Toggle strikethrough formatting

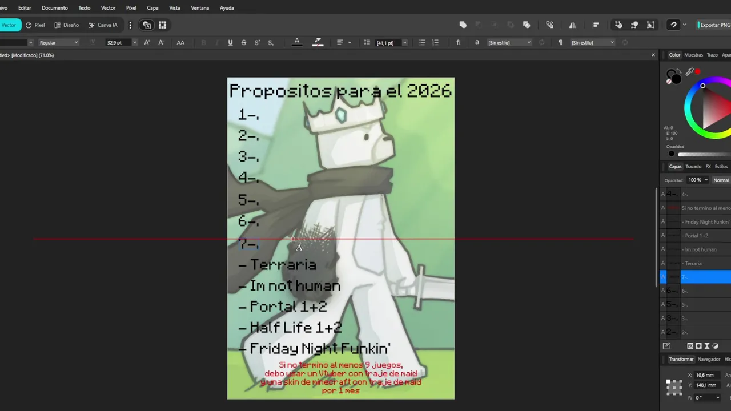click(x=244, y=43)
